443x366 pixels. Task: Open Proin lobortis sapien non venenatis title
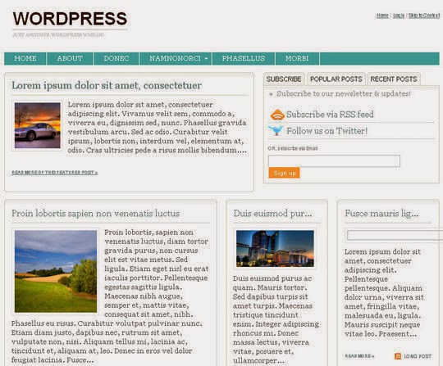95,214
